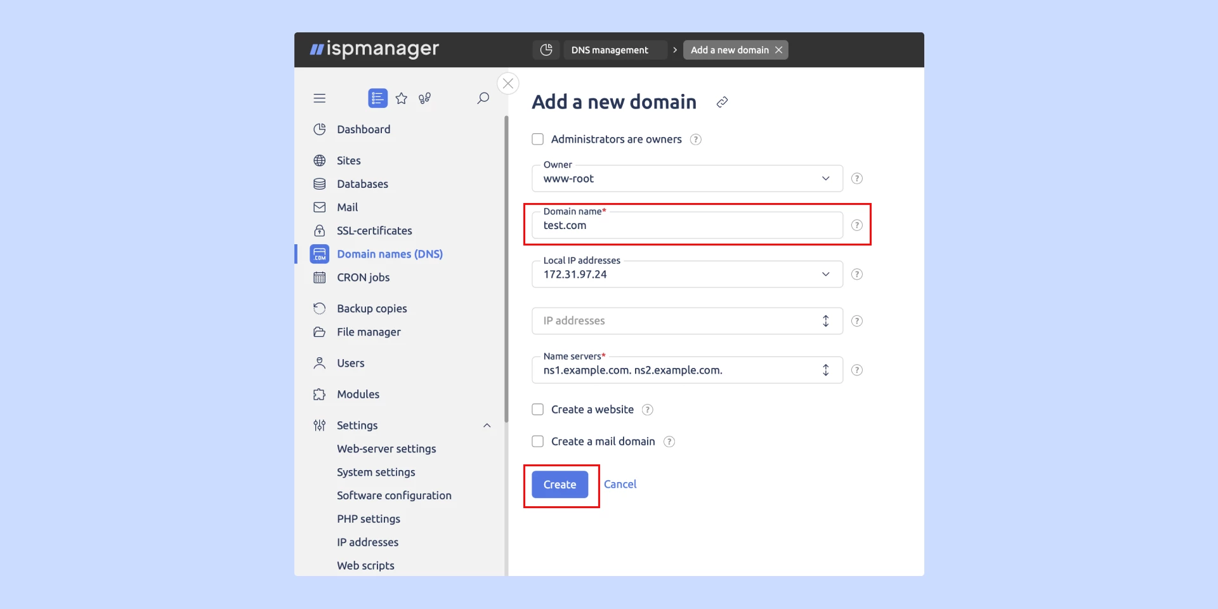Click the round X button to close the form
Image resolution: width=1218 pixels, height=609 pixels.
point(508,84)
